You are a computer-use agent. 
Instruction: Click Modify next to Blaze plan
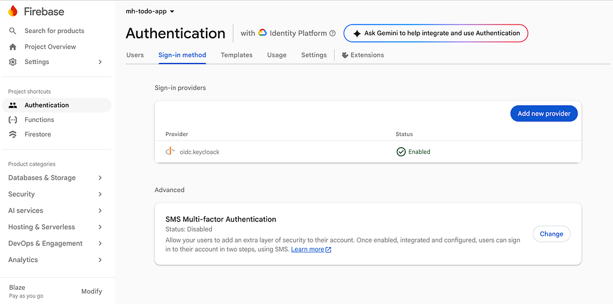[92, 291]
